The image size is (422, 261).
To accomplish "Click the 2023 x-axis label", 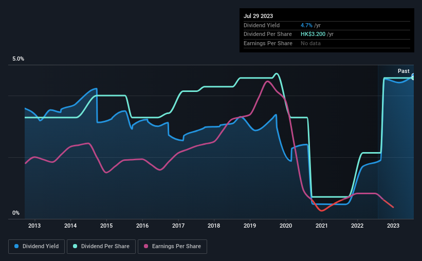I will coord(393,226).
